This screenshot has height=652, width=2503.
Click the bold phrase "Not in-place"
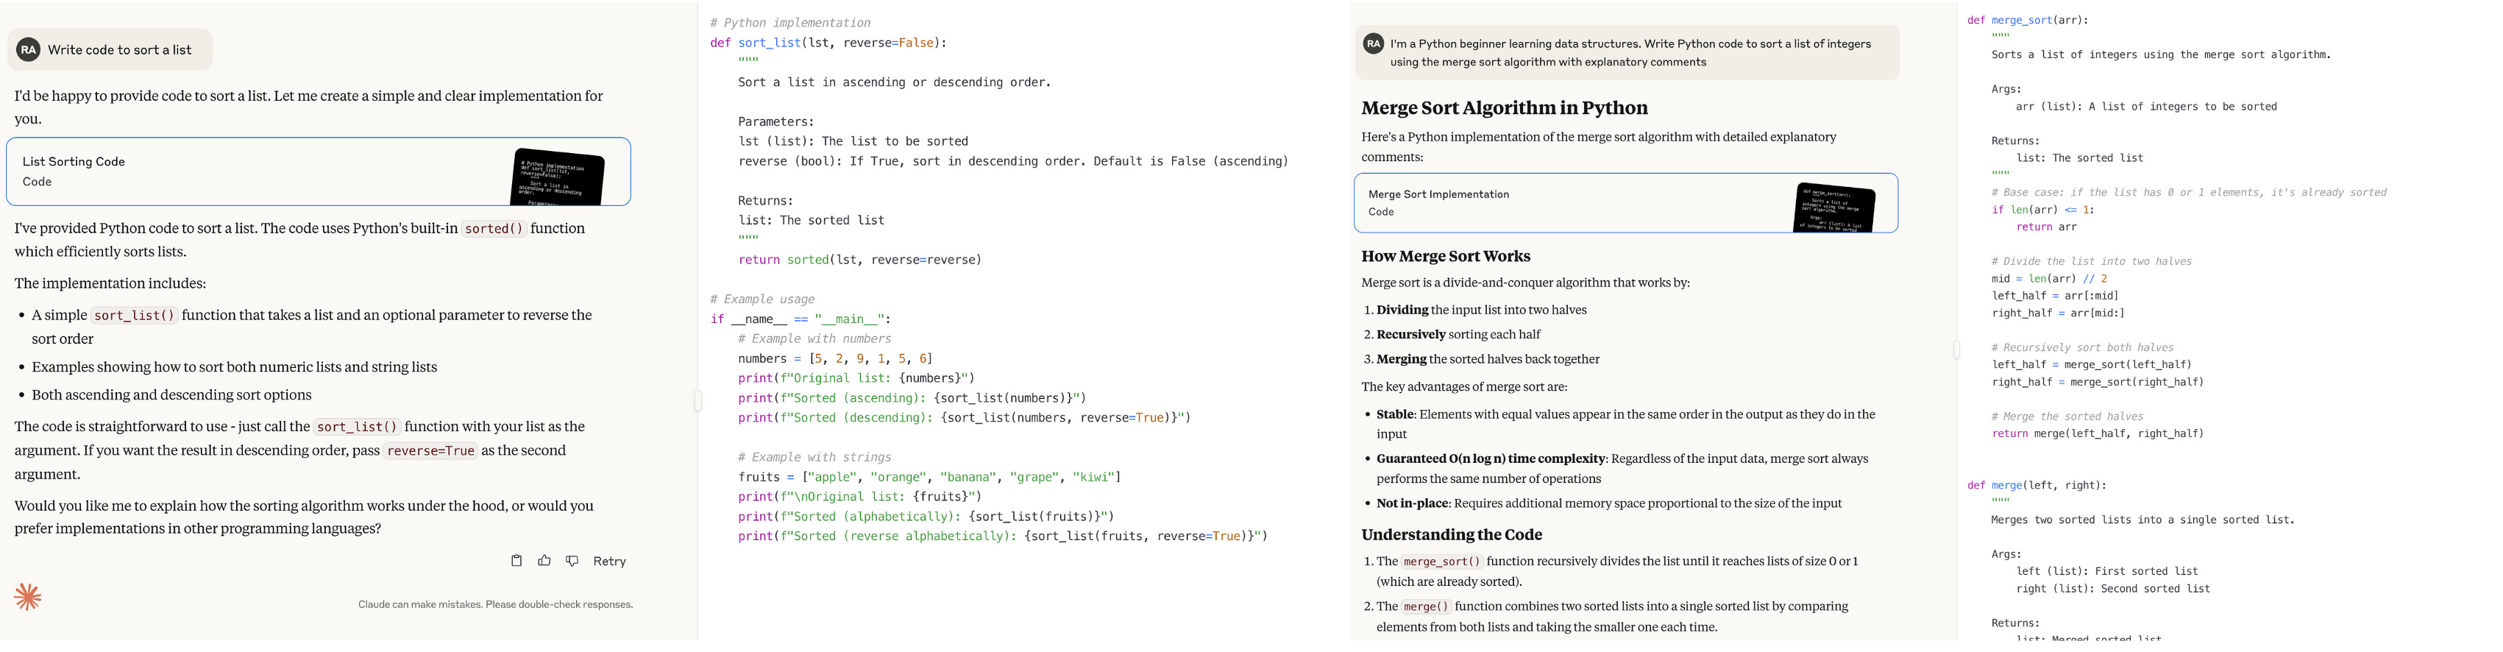[1412, 503]
